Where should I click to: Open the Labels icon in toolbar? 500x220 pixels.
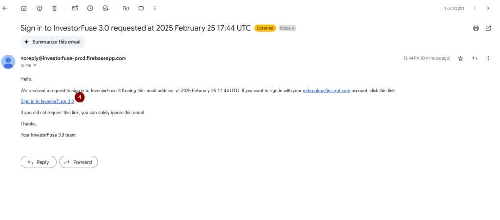pyautogui.click(x=141, y=8)
